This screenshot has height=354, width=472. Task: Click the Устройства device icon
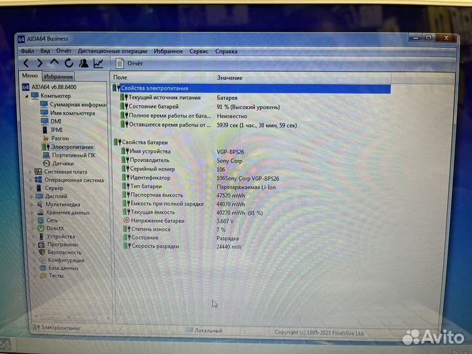click(41, 237)
